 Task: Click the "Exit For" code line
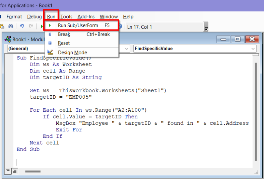point(69,130)
